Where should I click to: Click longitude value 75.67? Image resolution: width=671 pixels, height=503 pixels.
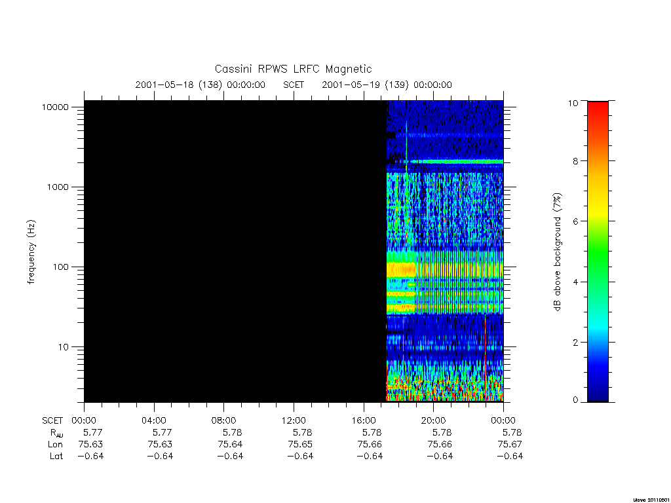point(510,445)
